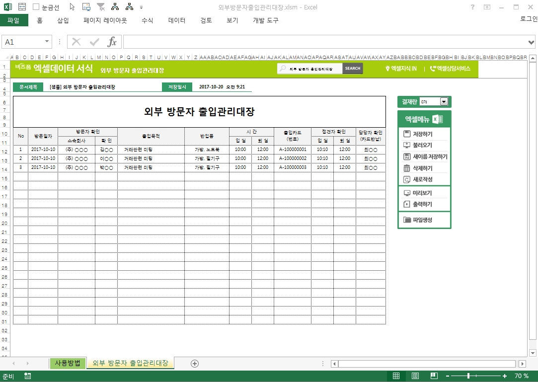
Task: Click the filter clear icon in quick access toolbar
Action: coord(100,7)
